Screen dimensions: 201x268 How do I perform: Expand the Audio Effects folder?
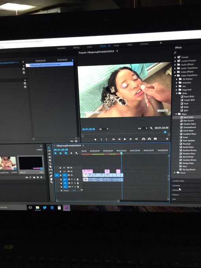pos(175,65)
